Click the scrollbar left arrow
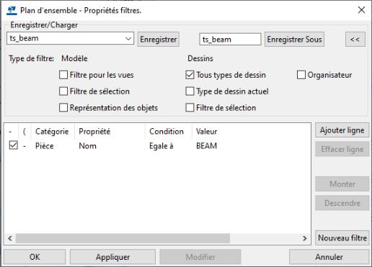 click(10, 238)
